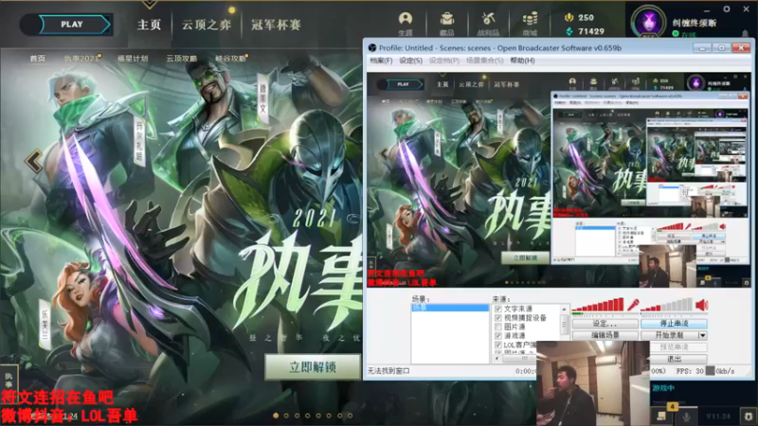Click the sources list vertical scrollbar thumb

(x=564, y=324)
